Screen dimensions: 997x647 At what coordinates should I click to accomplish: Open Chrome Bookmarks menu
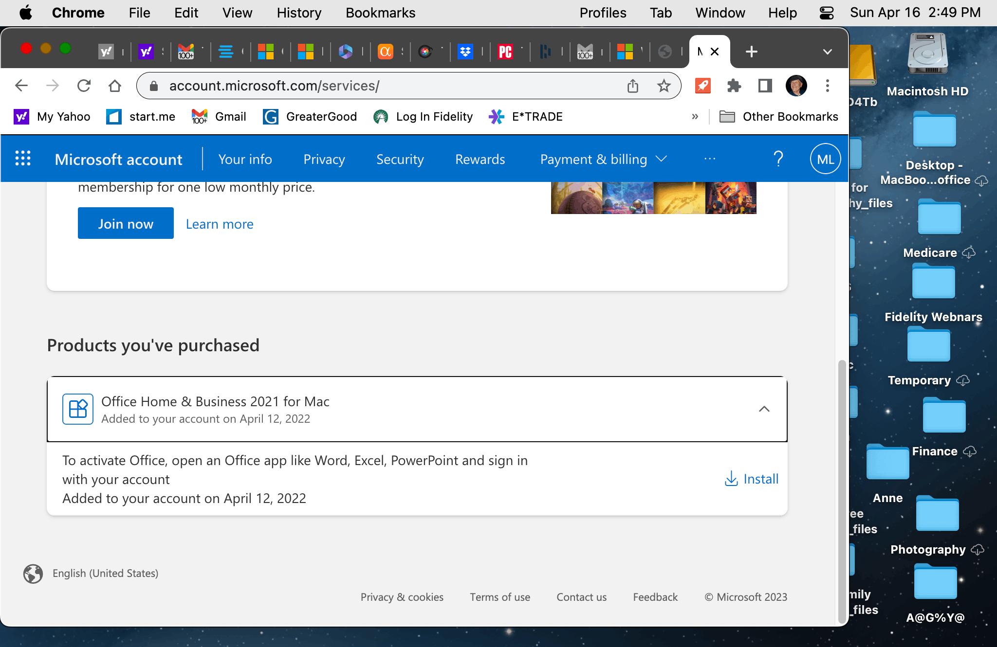pos(380,13)
